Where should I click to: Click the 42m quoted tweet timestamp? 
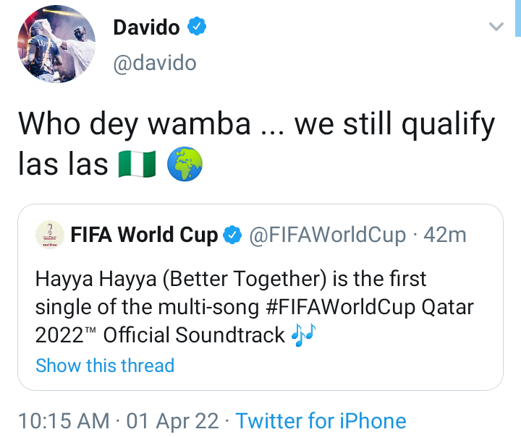click(x=445, y=235)
